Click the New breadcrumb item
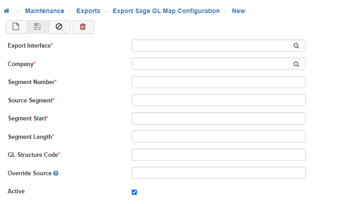 [x=238, y=11]
